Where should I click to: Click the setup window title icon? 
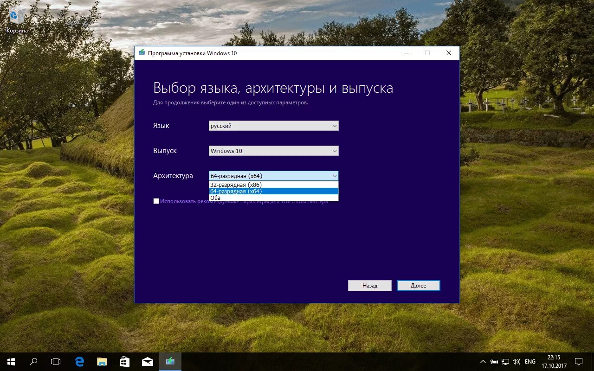[142, 53]
